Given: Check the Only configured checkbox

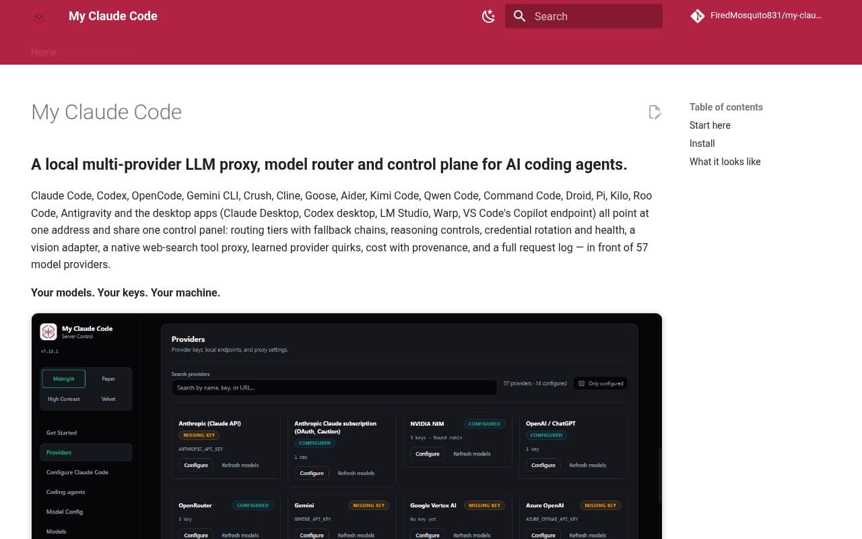Looking at the screenshot, I should (x=582, y=383).
